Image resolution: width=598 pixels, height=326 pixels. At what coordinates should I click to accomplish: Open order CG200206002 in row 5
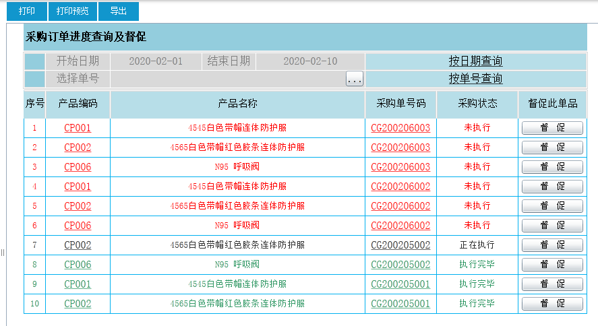tap(400, 206)
